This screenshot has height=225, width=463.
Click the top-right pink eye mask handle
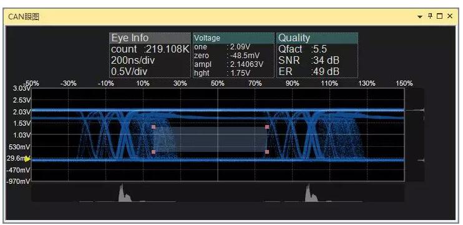267,127
